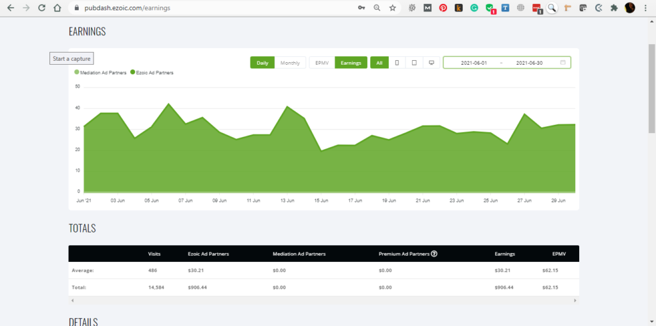The height and width of the screenshot is (326, 656).
Task: Show Earnings in the chart
Action: (x=351, y=63)
